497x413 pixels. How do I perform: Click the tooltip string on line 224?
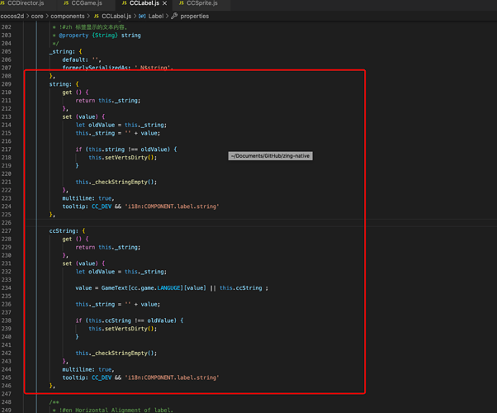coord(172,206)
